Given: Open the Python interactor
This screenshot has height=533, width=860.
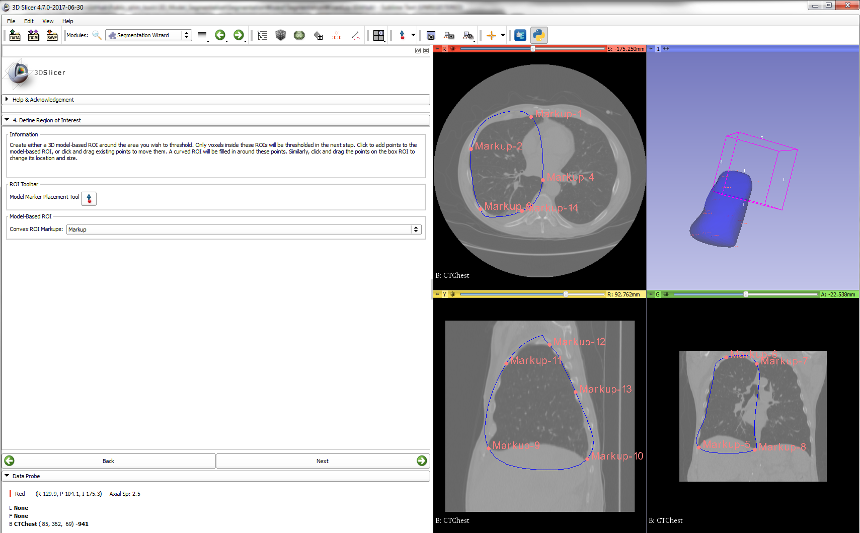Looking at the screenshot, I should 539,35.
